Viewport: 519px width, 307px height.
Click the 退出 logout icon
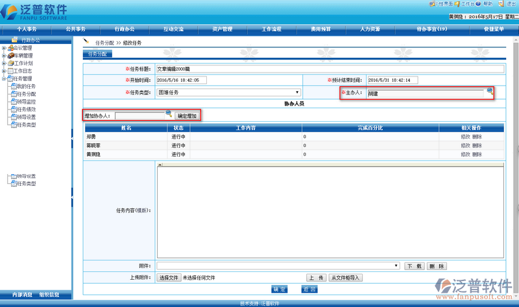pos(501,4)
